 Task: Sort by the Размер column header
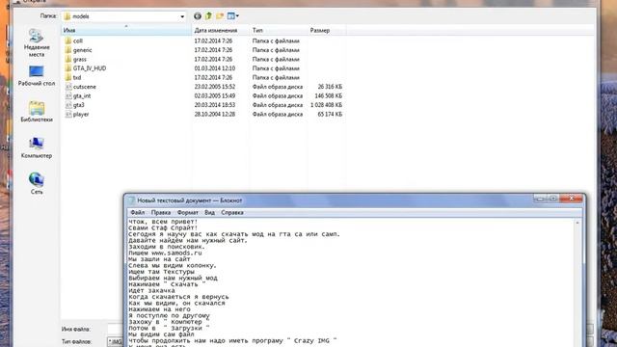point(327,30)
